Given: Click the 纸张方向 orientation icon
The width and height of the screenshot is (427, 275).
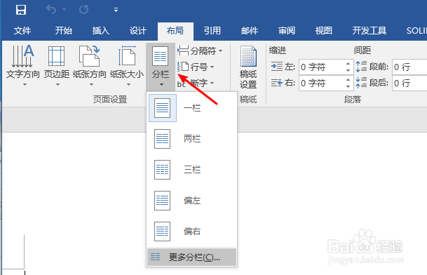Looking at the screenshot, I should pos(90,56).
